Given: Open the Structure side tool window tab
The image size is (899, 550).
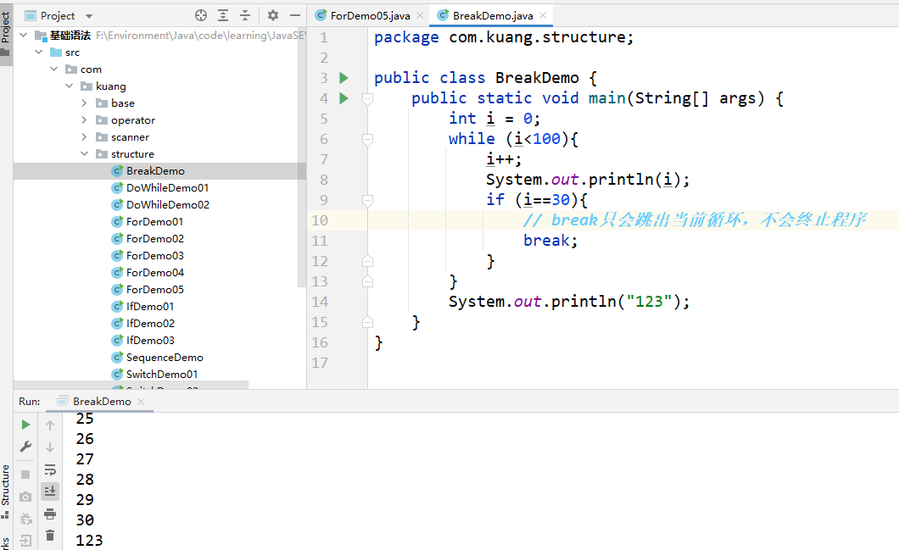Looking at the screenshot, I should point(6,491).
